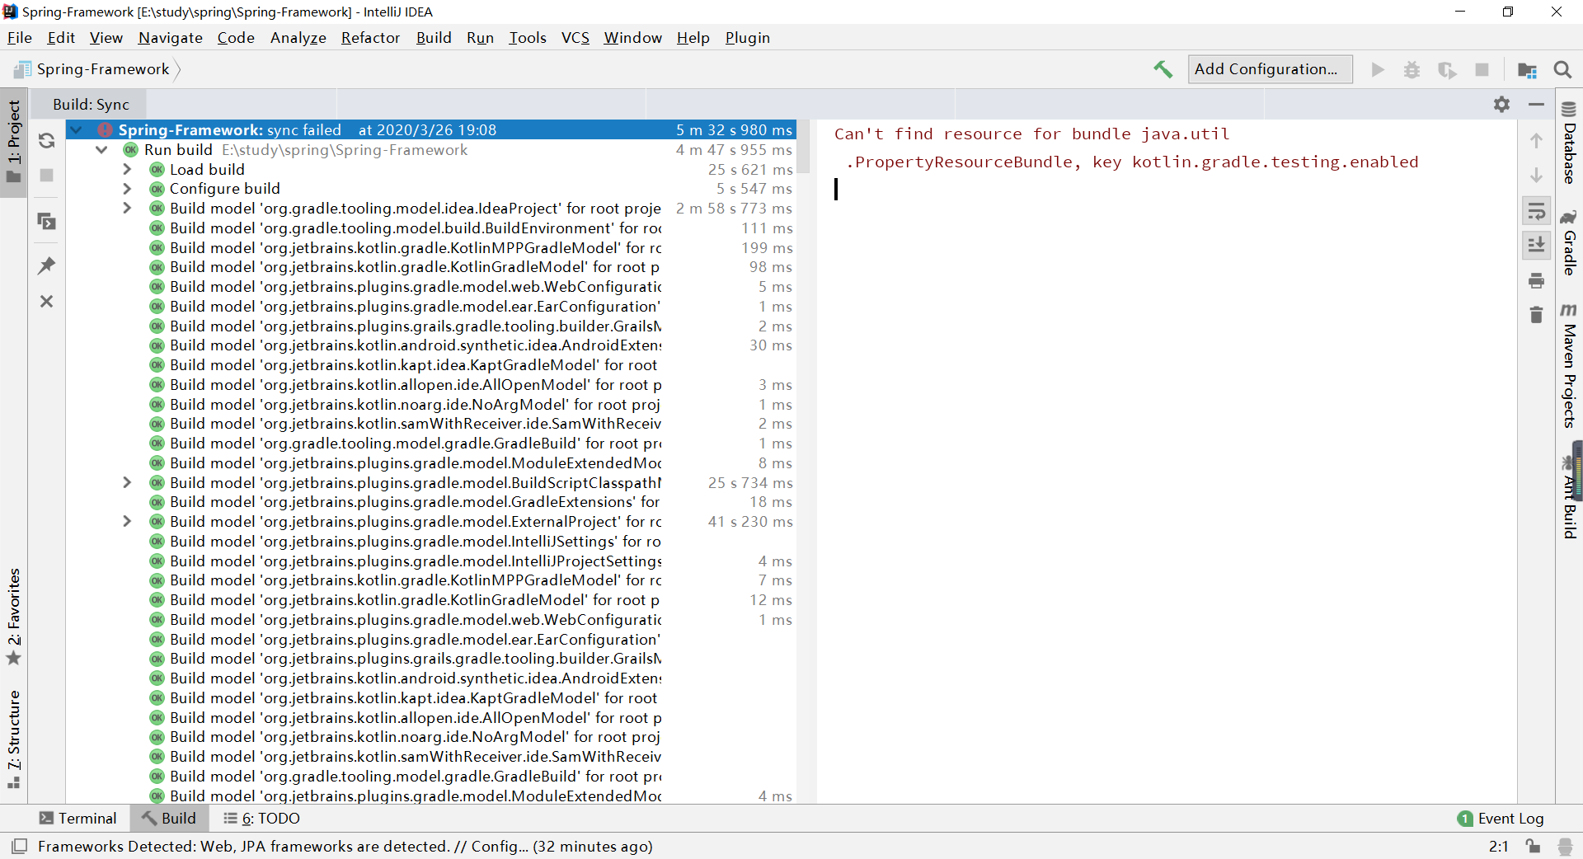Click the Hector inspector icon in status bar

coord(1565,847)
